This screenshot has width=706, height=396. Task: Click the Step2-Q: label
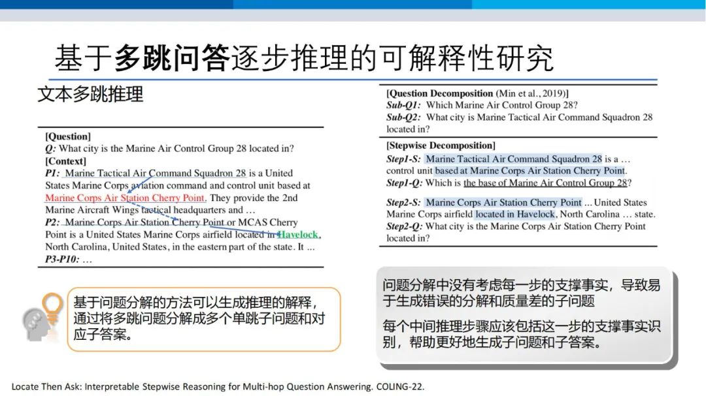click(x=404, y=226)
